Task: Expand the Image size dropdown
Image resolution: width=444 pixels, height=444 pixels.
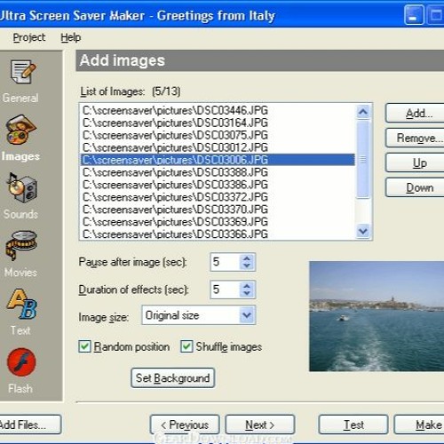Action: pyautogui.click(x=247, y=315)
